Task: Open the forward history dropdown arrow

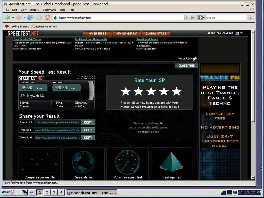Action: (x=24, y=18)
